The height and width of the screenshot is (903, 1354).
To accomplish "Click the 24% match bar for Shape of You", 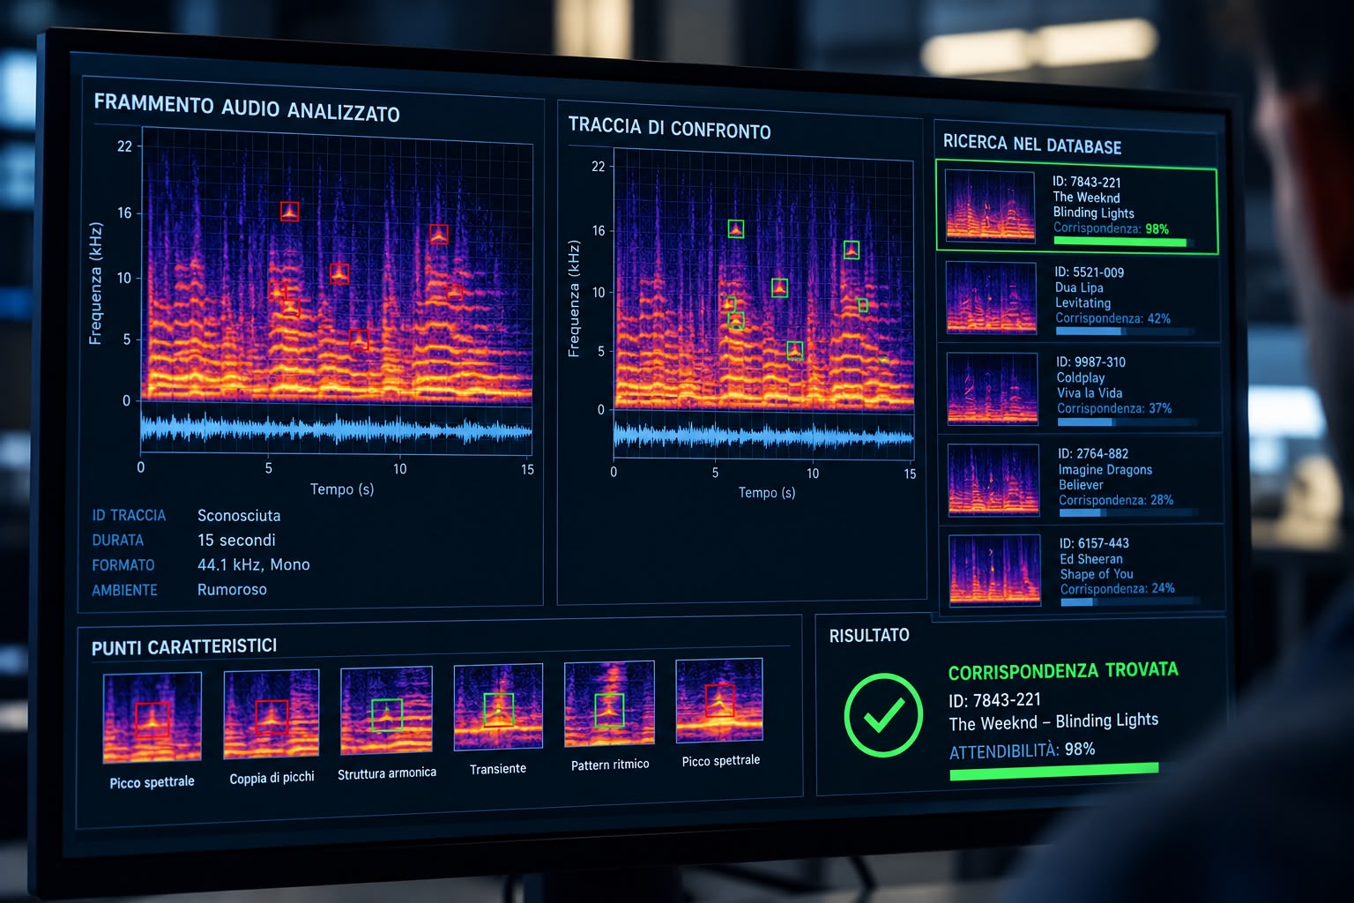I will [1130, 601].
